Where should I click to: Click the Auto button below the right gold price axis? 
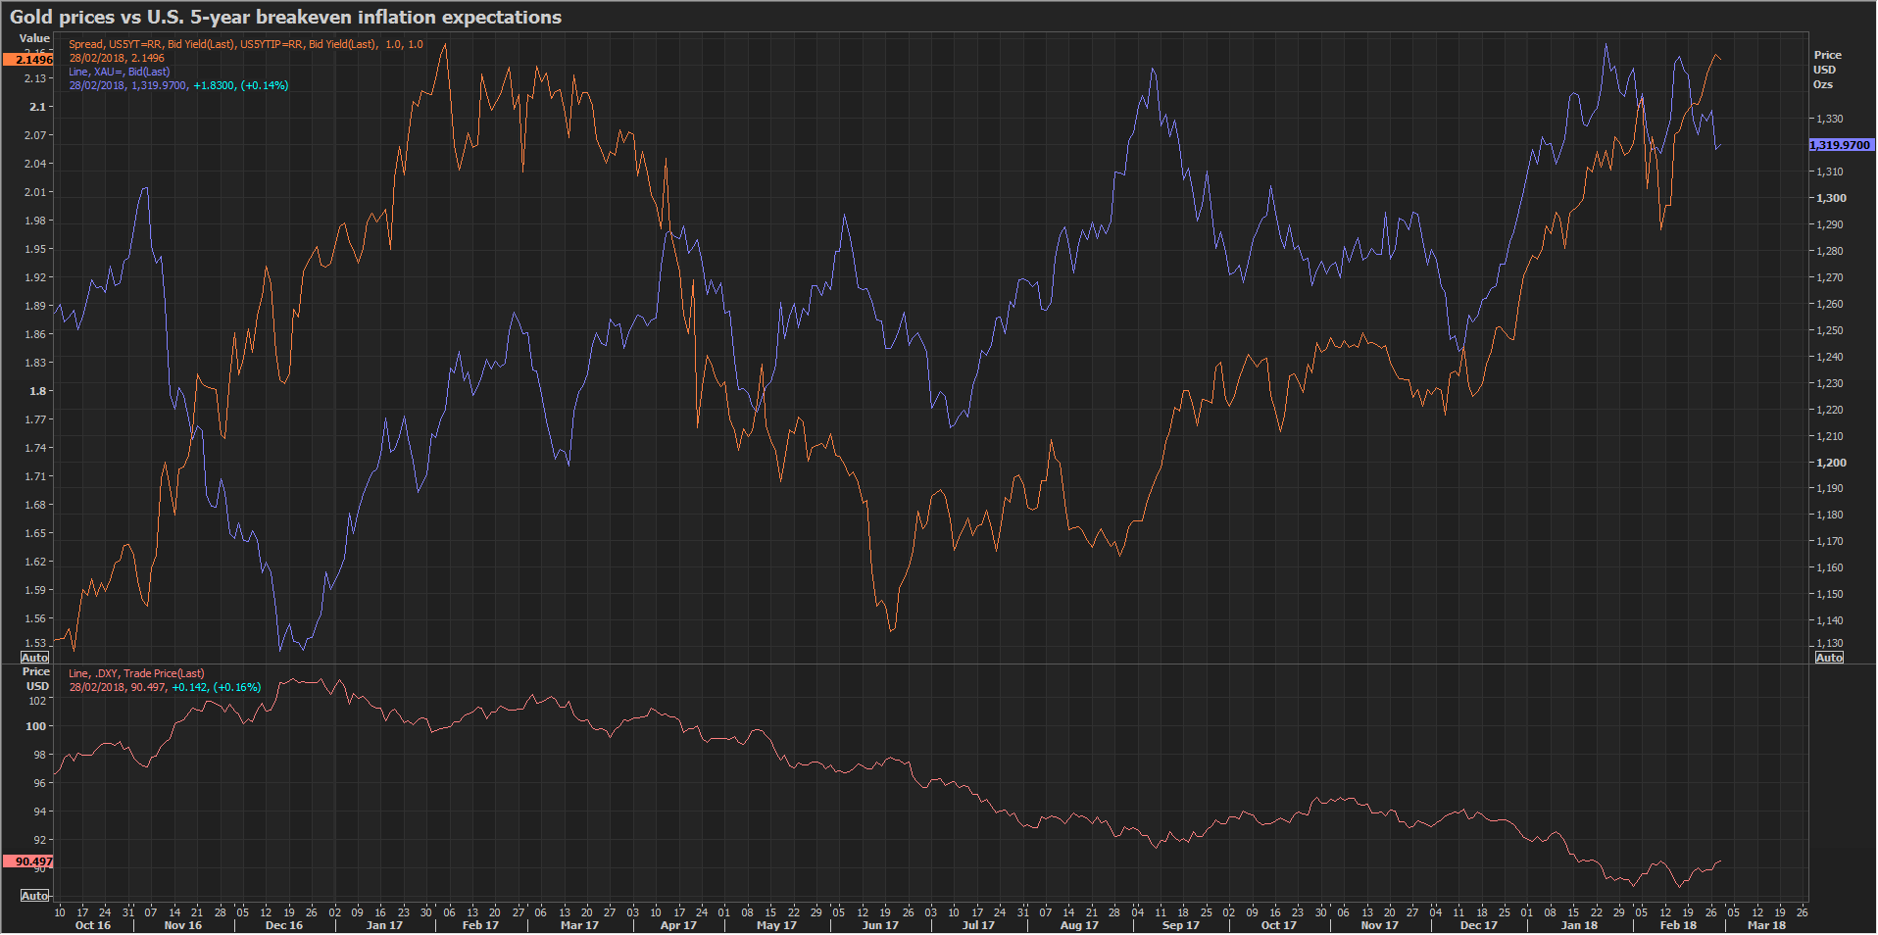(1829, 658)
